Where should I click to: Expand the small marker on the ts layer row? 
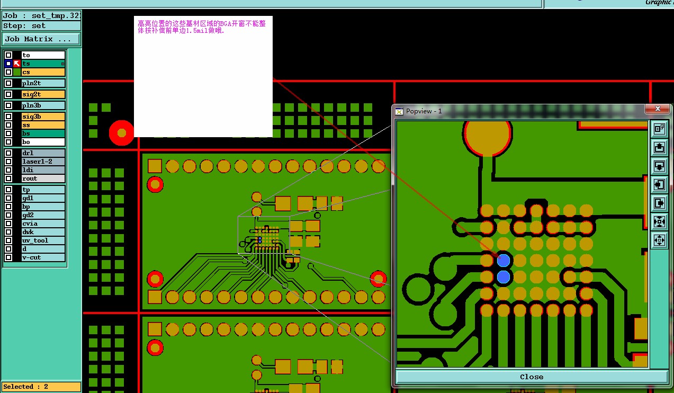point(62,64)
